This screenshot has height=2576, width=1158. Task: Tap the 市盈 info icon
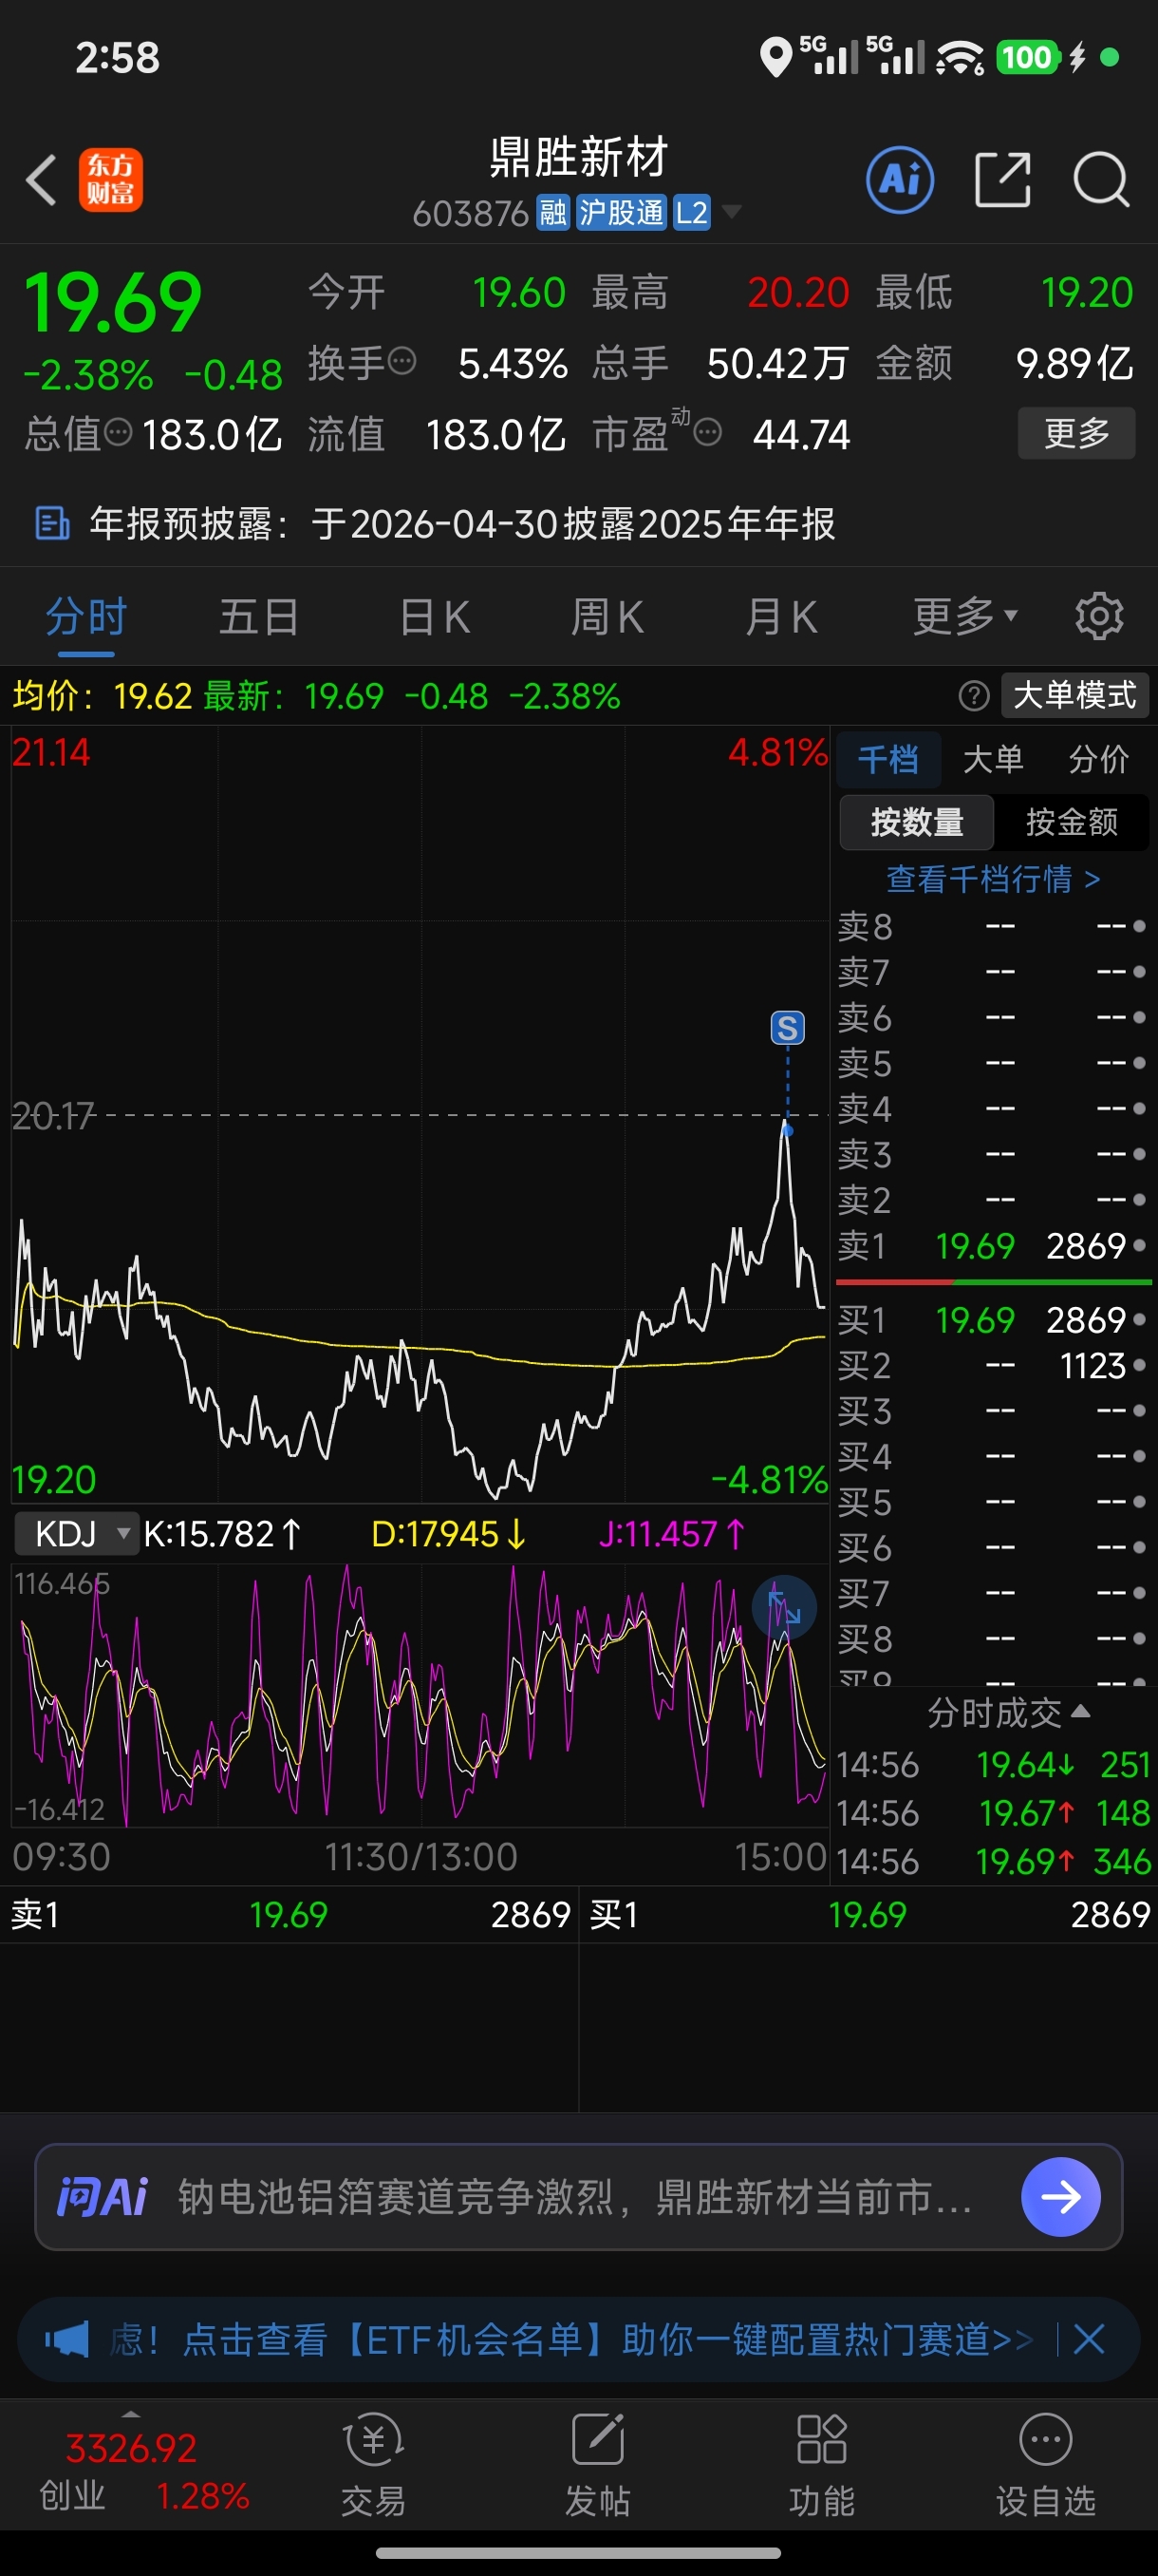click(707, 432)
